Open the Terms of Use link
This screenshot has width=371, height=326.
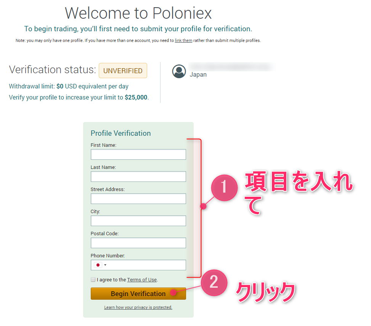[142, 280]
